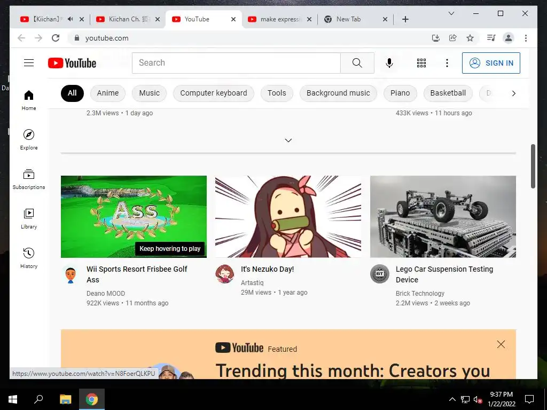Go to Home in sidebar
The image size is (547, 410).
click(x=29, y=100)
